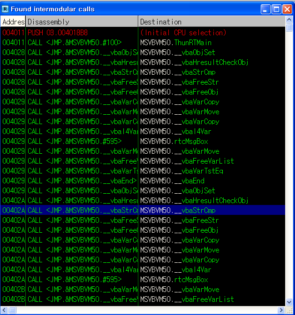Click the horizontal scrollbar thumb

12,310
